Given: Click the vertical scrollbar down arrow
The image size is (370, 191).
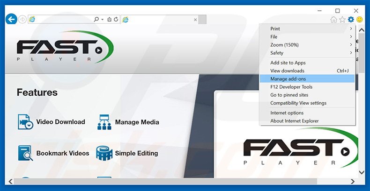Looking at the screenshot, I should click(x=362, y=172).
